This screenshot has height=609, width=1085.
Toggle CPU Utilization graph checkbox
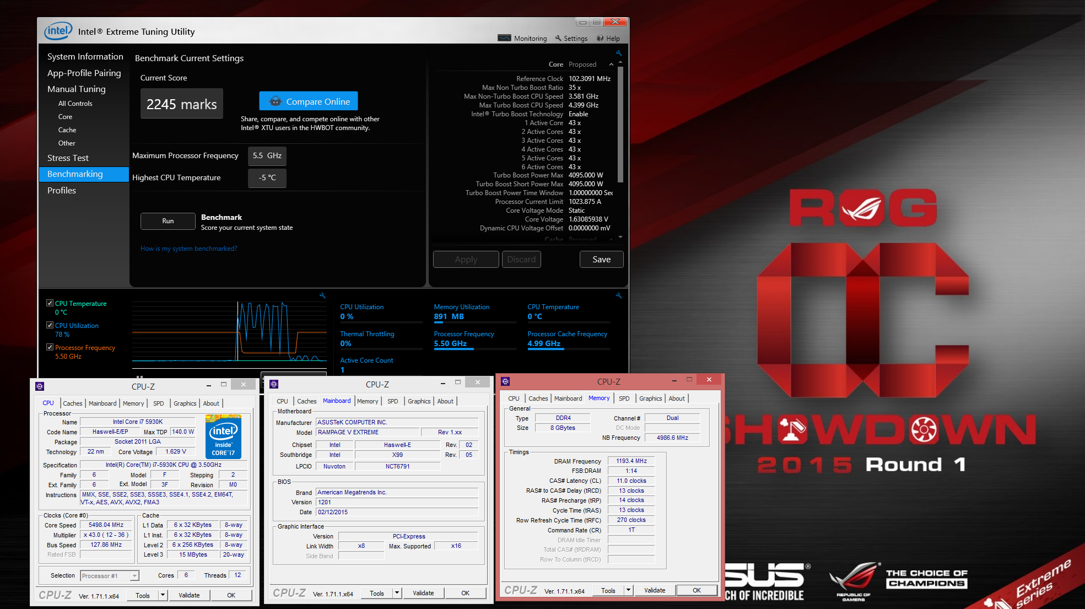point(50,325)
